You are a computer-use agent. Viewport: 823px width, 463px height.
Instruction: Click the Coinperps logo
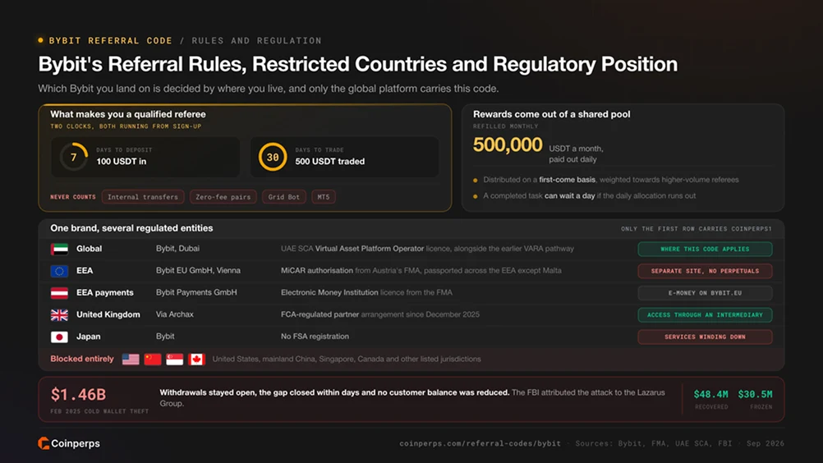[x=69, y=443]
